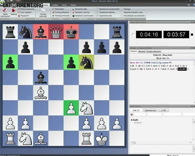The image size is (195, 156).
Task: Click the 1 CPU button
Action: coord(164,110)
